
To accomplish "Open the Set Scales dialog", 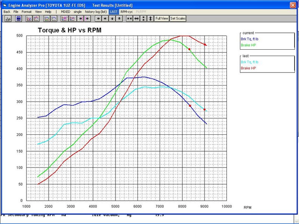I will (x=178, y=18).
